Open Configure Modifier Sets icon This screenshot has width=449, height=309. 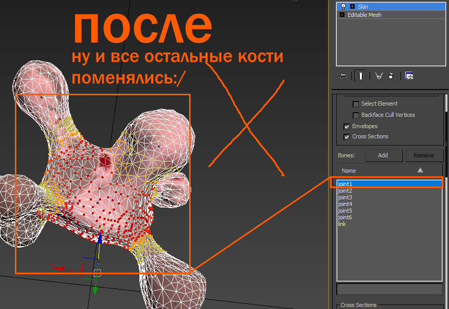[x=409, y=76]
